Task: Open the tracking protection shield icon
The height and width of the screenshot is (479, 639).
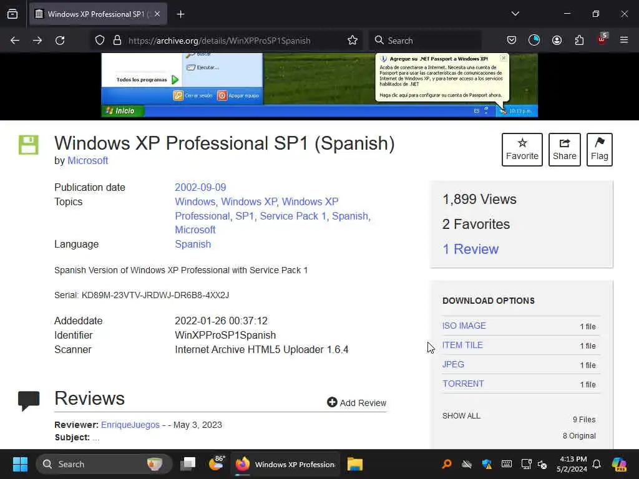Action: click(x=100, y=41)
